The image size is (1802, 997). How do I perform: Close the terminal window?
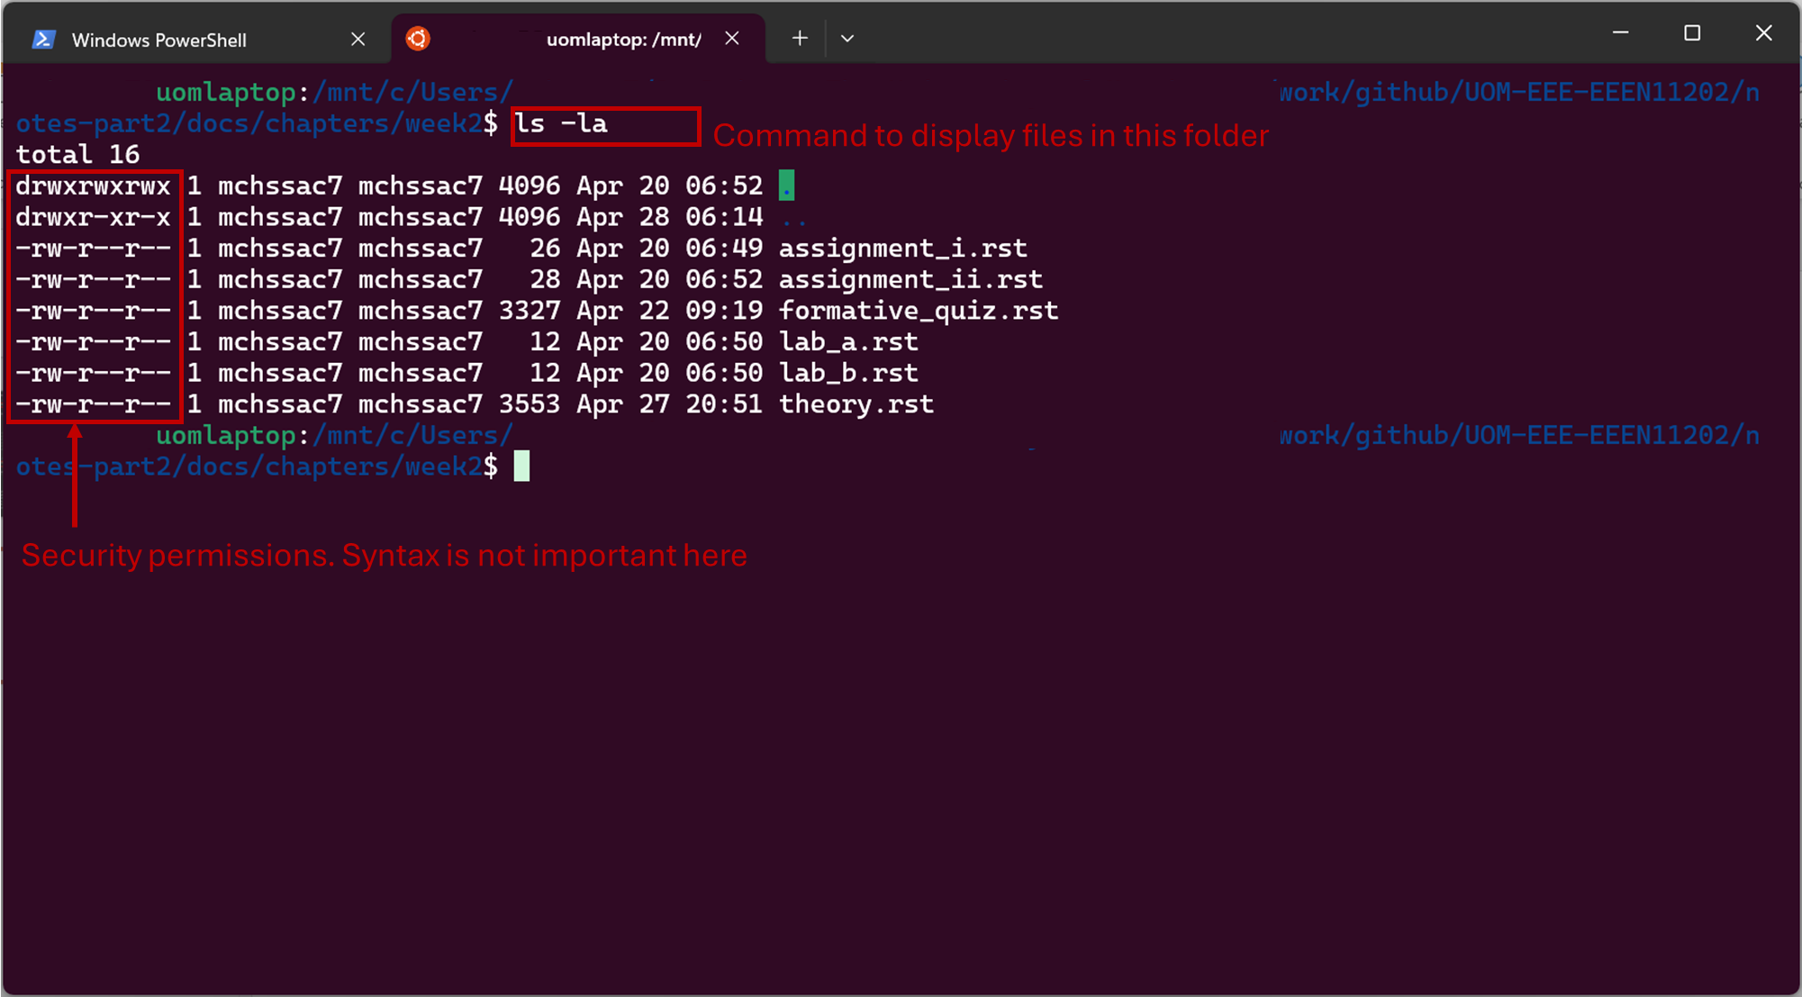[x=1763, y=33]
